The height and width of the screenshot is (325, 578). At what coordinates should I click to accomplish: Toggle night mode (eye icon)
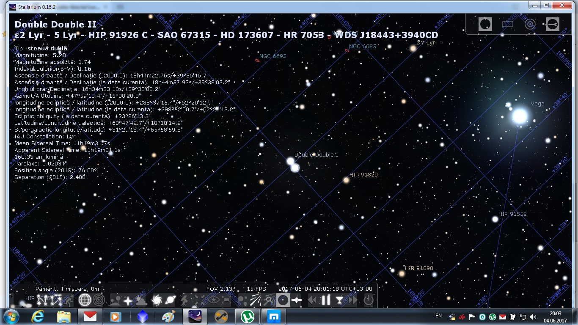coord(213,300)
